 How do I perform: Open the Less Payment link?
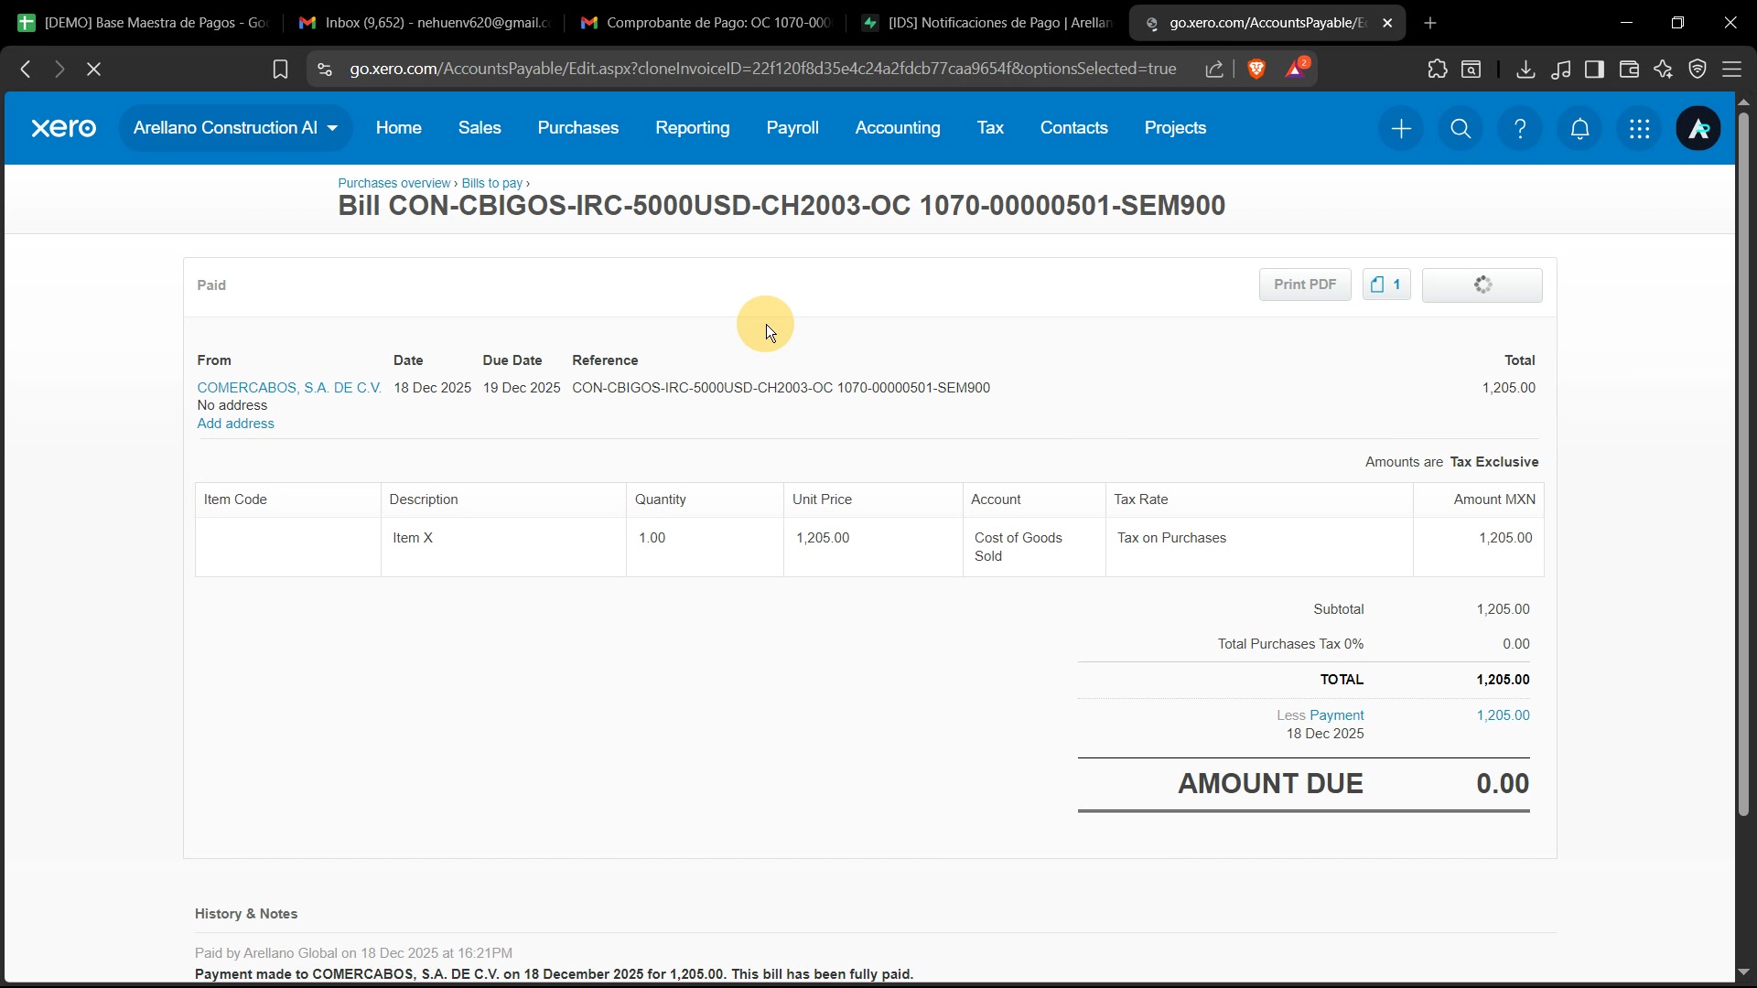(x=1336, y=715)
